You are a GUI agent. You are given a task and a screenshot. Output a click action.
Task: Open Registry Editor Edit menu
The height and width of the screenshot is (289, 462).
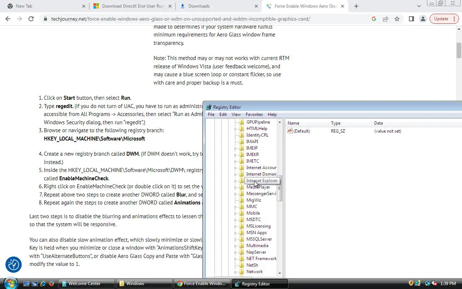[223, 115]
